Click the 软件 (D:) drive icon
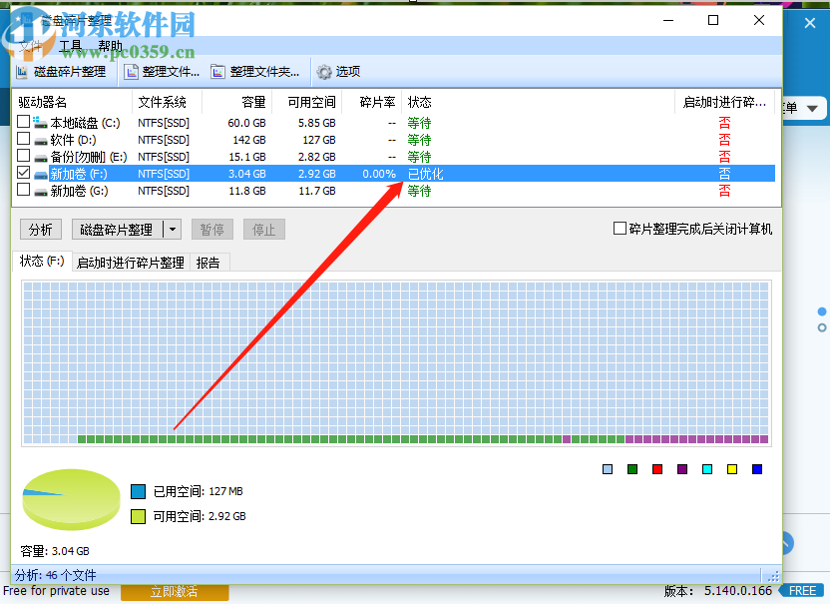This screenshot has width=830, height=604. click(x=41, y=141)
